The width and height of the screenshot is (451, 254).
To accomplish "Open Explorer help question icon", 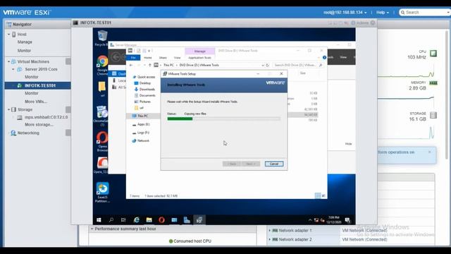I will click(324, 58).
